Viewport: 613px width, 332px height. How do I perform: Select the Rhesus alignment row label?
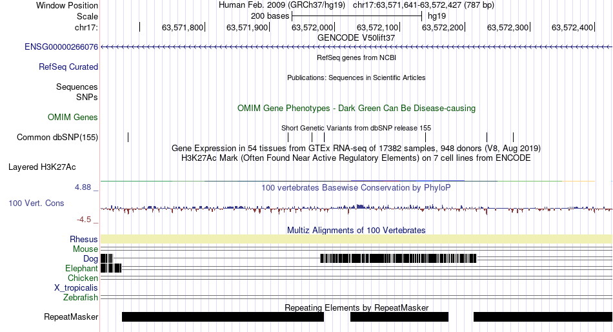(x=84, y=239)
